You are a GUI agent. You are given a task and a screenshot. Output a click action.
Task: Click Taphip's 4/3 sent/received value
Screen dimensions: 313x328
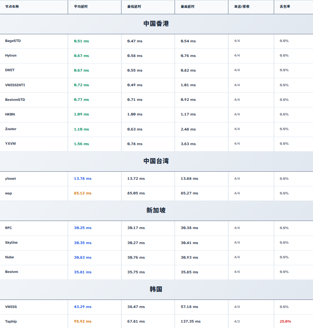[x=237, y=321]
